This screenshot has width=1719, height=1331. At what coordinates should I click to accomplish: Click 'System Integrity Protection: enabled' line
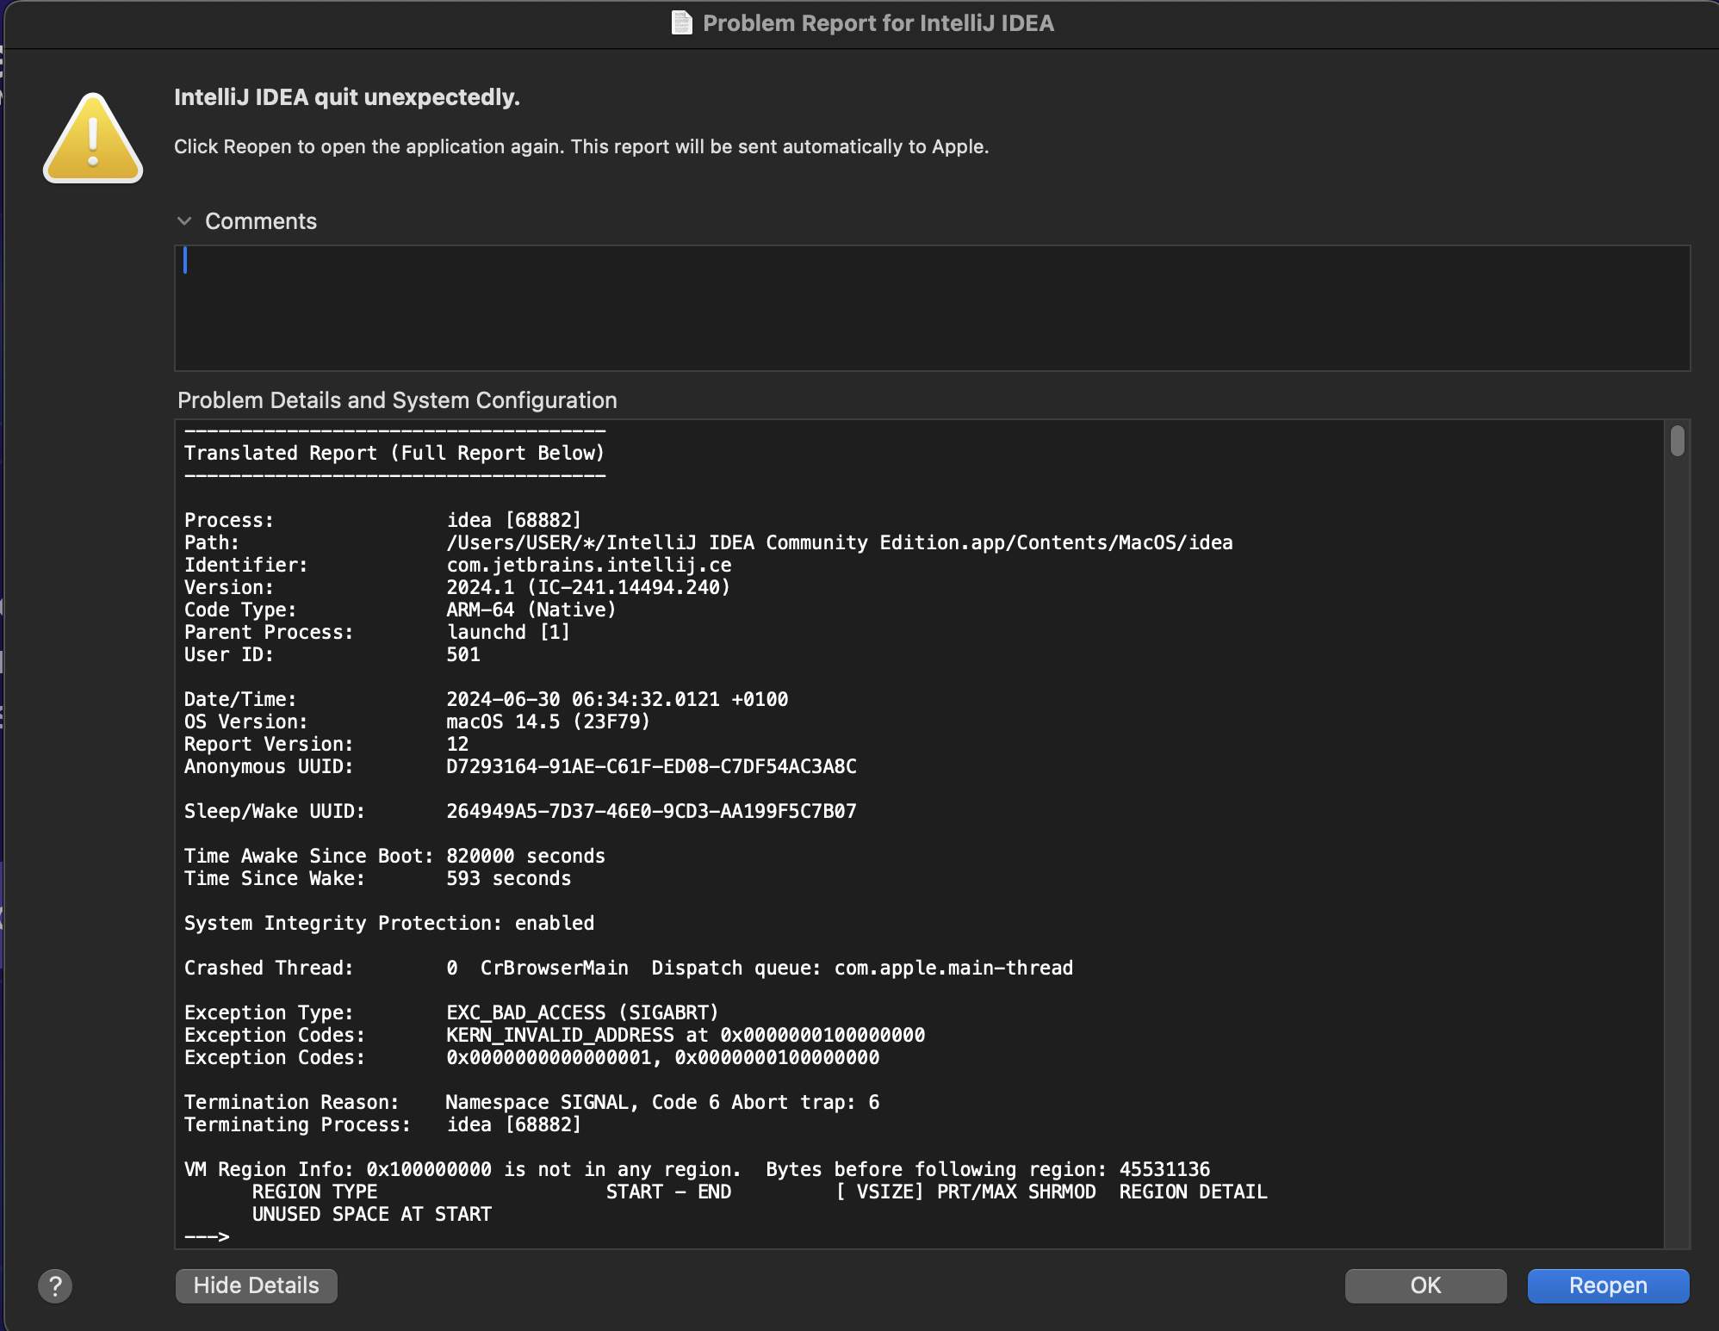pyautogui.click(x=389, y=923)
